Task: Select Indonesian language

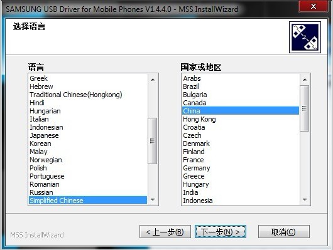Action: [x=88, y=127]
